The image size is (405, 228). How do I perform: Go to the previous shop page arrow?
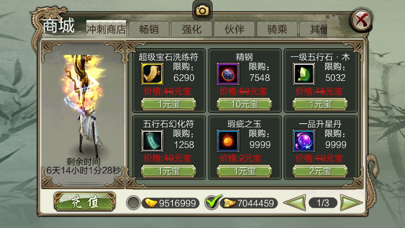(295, 203)
